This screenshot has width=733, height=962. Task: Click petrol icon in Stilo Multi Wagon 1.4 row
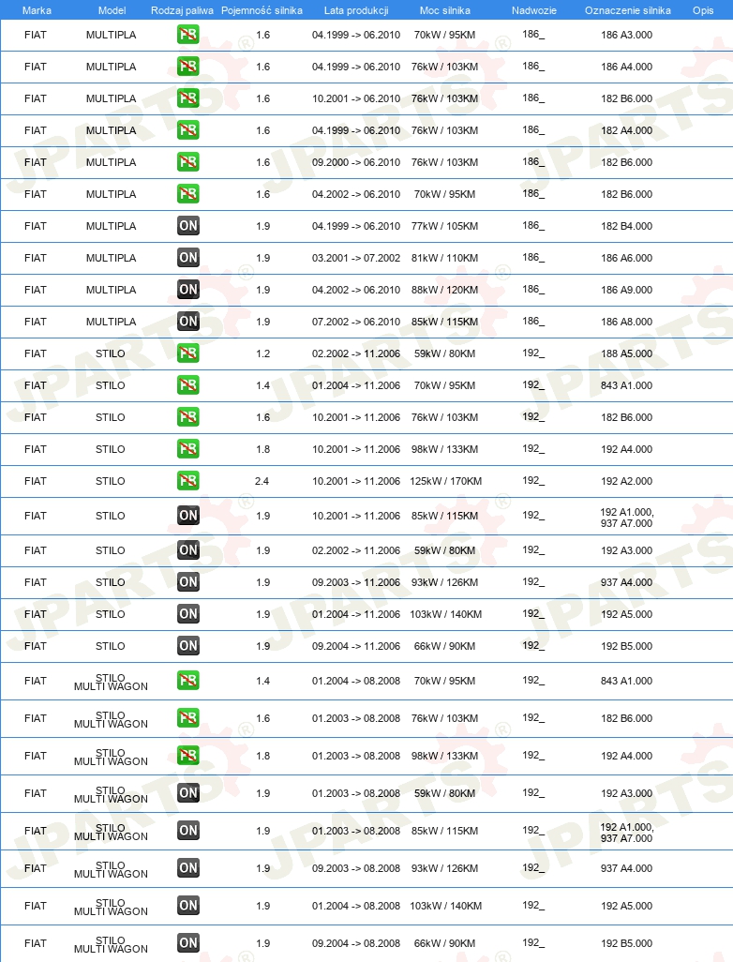187,681
